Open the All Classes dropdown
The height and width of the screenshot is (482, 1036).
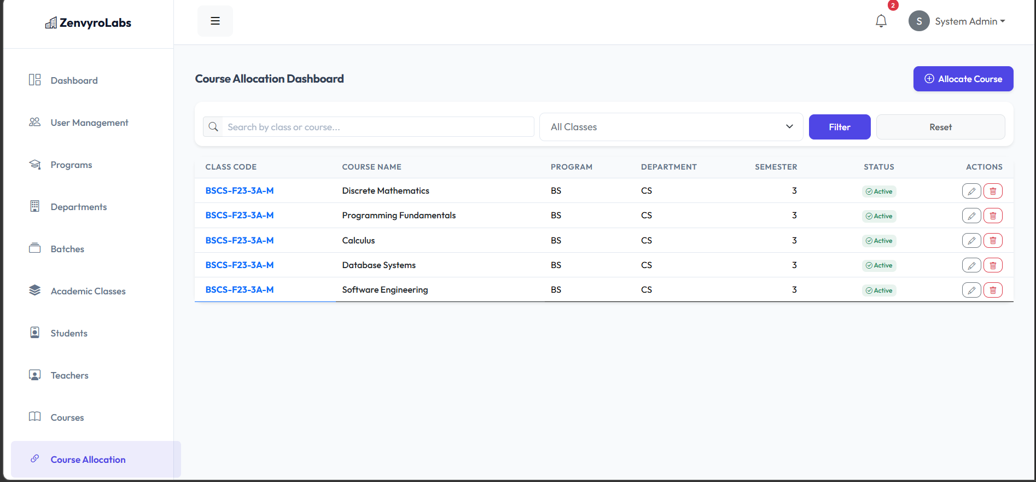pos(671,127)
